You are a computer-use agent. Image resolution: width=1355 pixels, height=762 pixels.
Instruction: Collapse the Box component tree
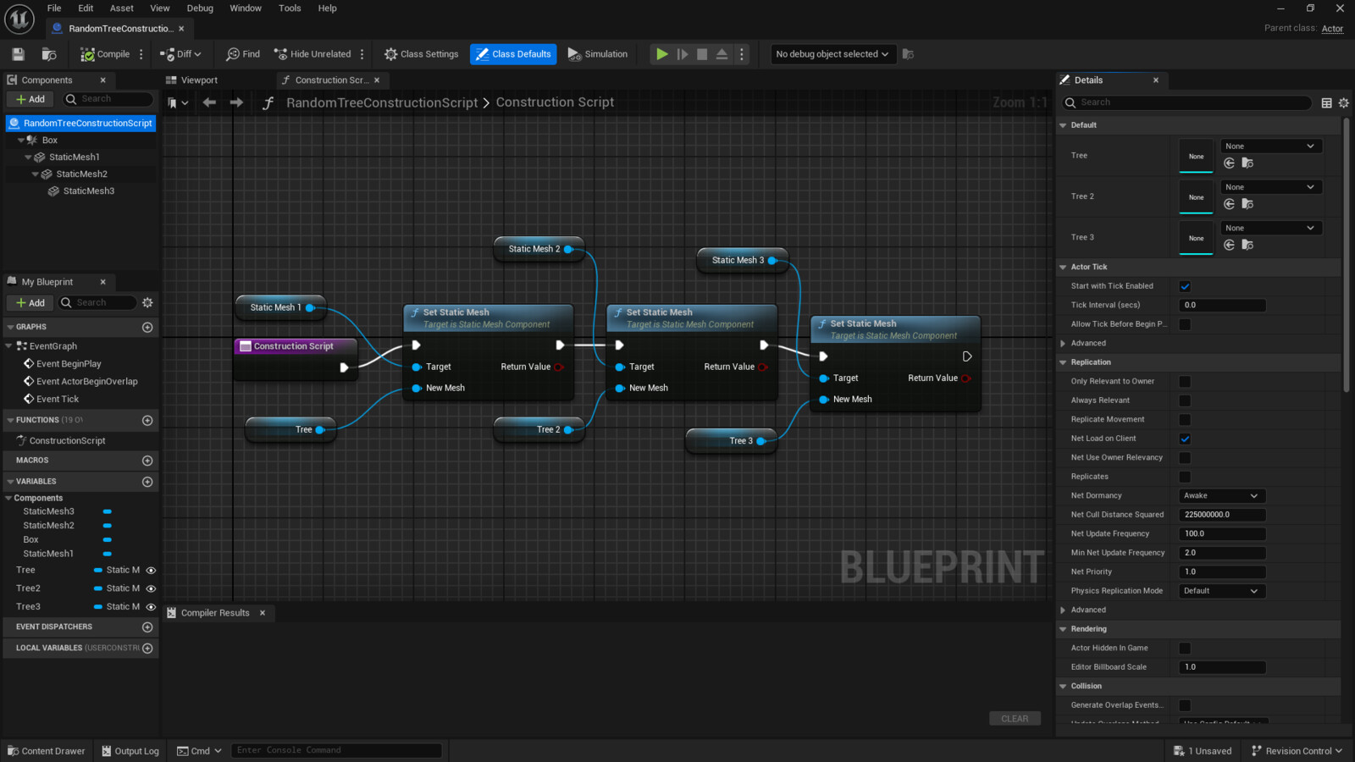tap(20, 141)
